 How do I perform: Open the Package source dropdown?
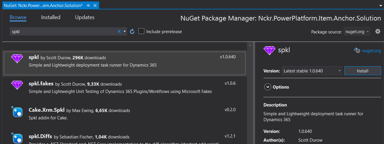[357, 31]
